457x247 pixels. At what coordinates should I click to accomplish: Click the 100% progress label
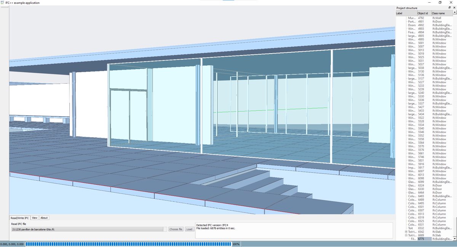236,244
